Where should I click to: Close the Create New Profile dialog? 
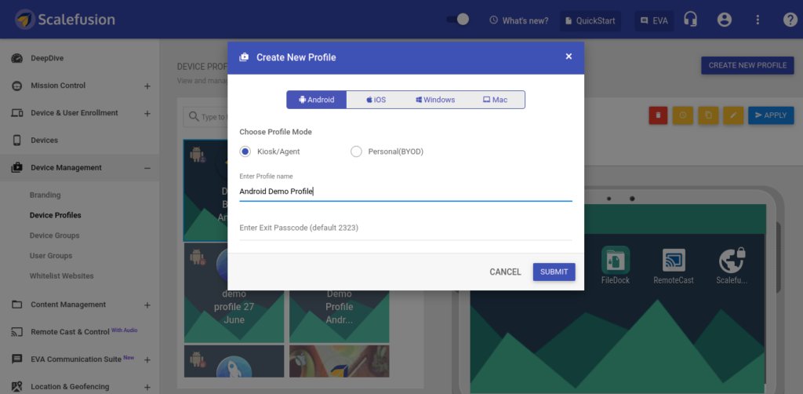coord(569,57)
